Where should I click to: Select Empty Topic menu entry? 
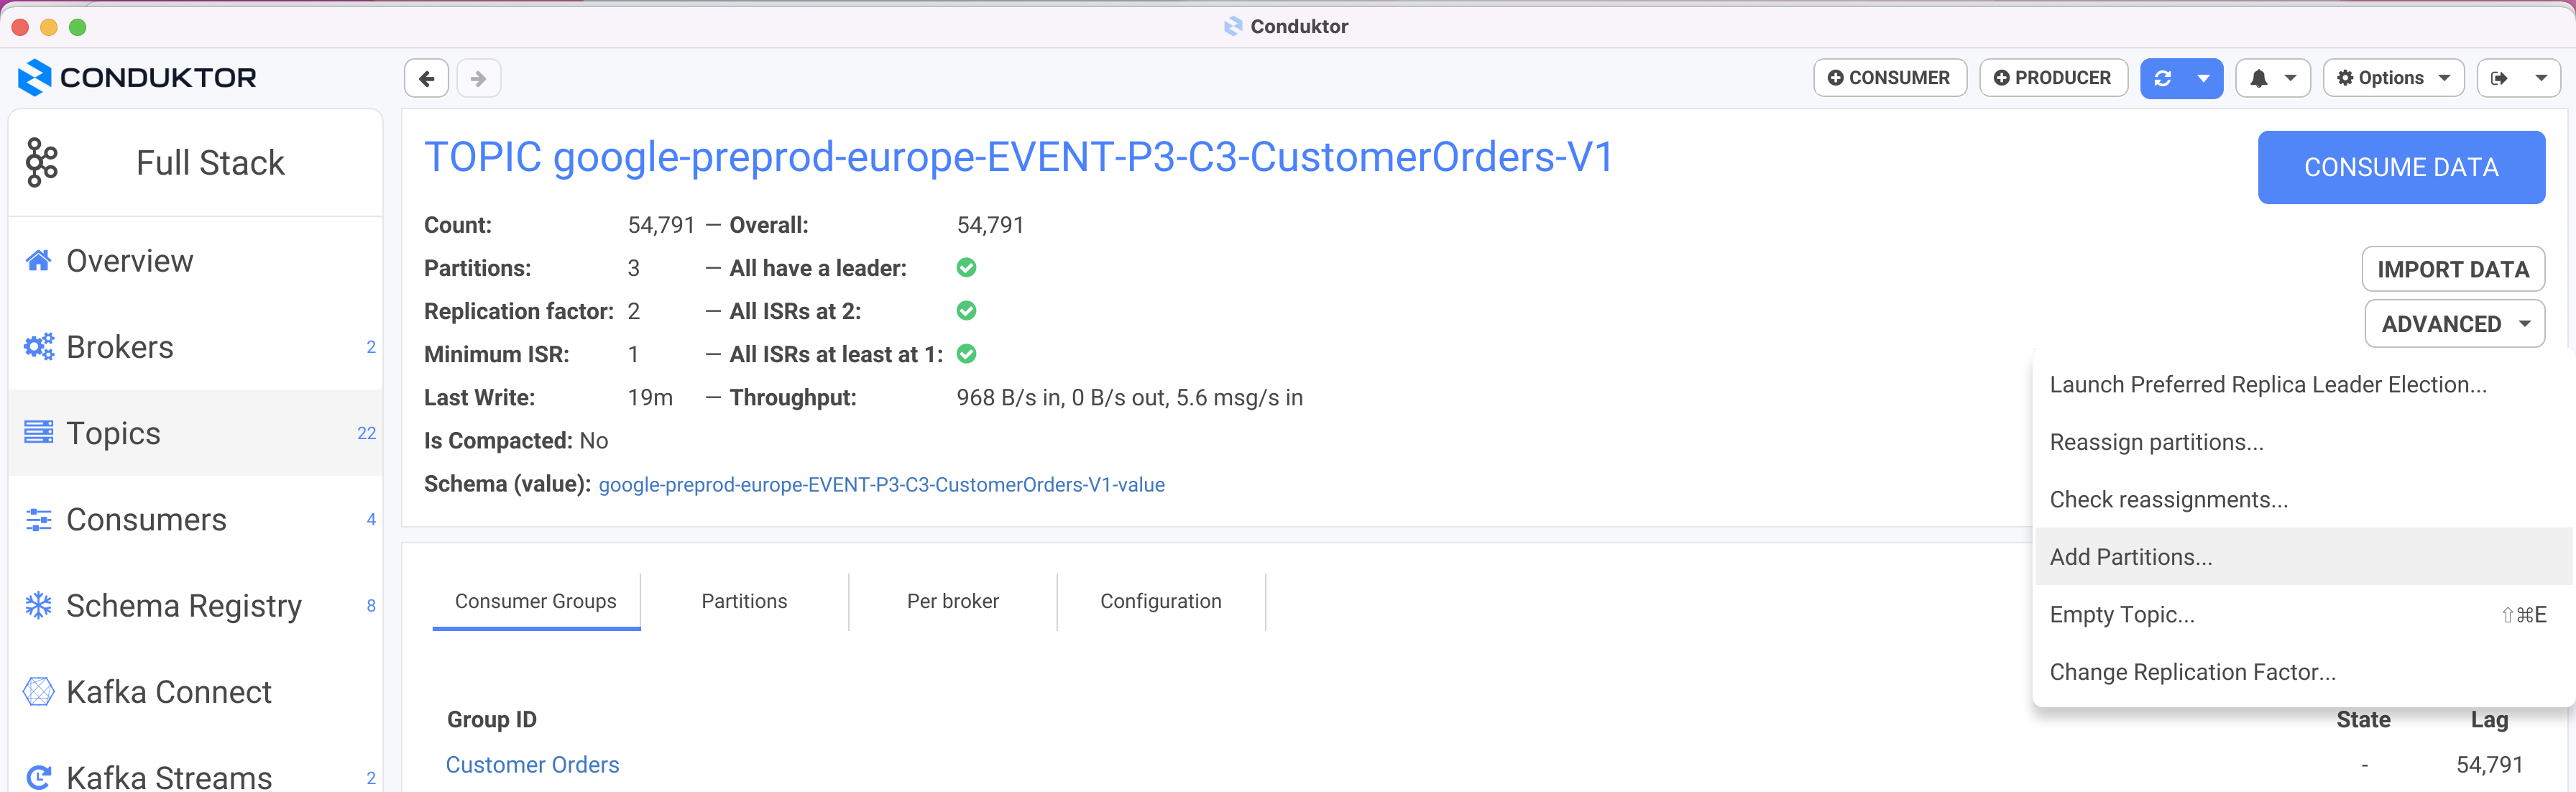pyautogui.click(x=2304, y=614)
